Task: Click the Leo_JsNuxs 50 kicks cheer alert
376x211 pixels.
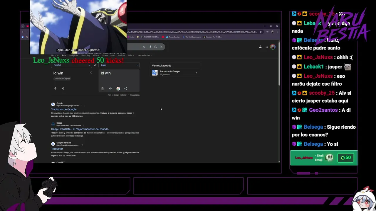Action: point(78,61)
